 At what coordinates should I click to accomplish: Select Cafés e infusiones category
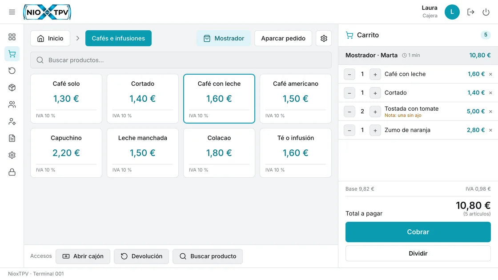118,38
